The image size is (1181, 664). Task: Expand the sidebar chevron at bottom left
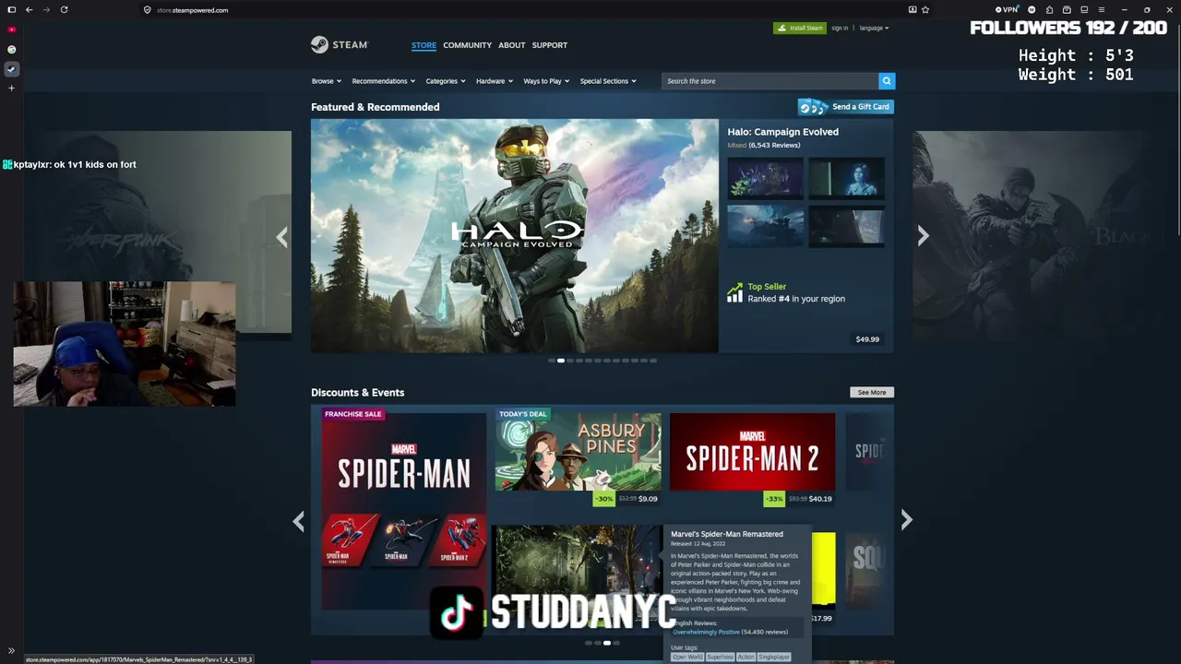pyautogui.click(x=11, y=651)
